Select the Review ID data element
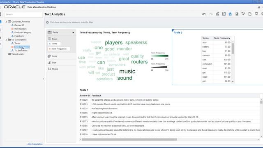The image size is (263, 148). pyautogui.click(x=19, y=25)
